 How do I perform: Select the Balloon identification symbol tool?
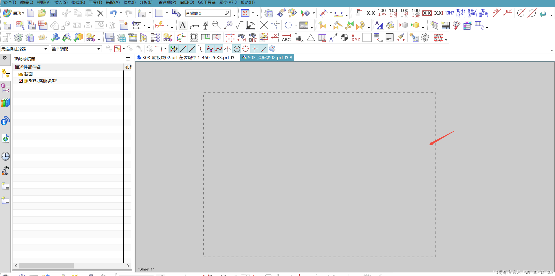[228, 25]
